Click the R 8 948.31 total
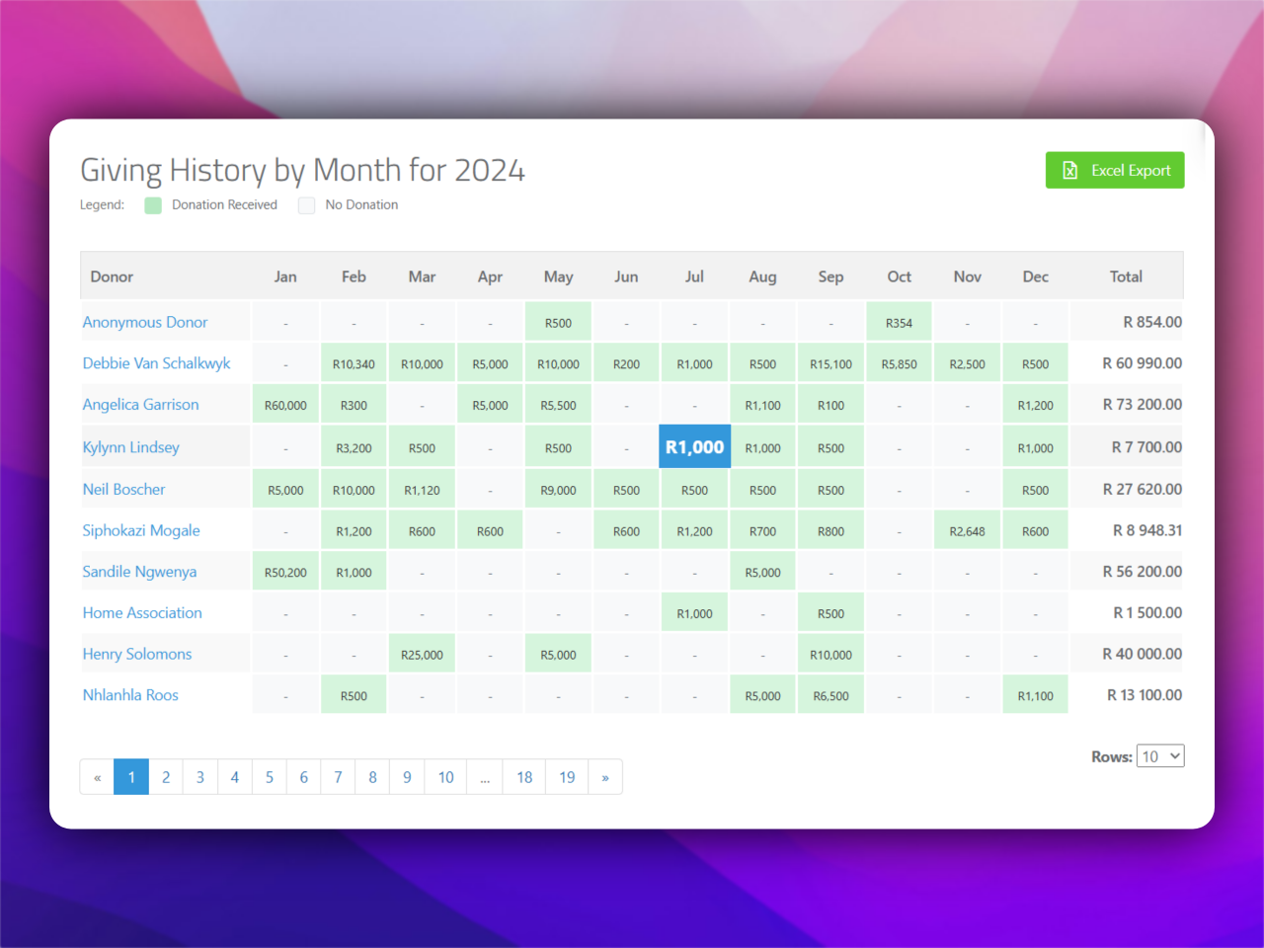Image resolution: width=1264 pixels, height=948 pixels. pos(1147,530)
